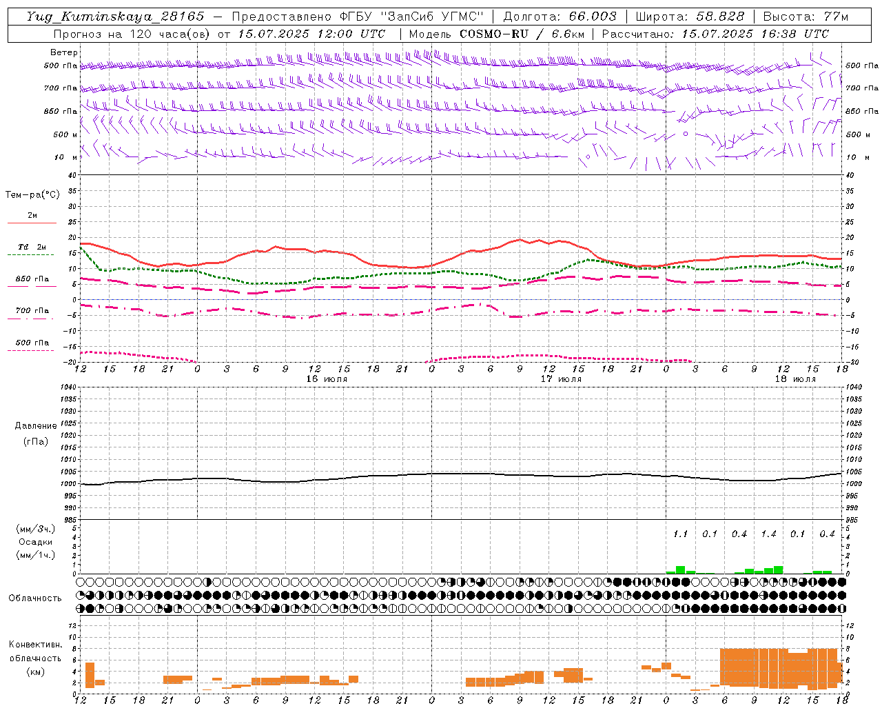Screen dimensions: 882x706
Task: Click the "18 июля" date label
Action: pos(795,379)
